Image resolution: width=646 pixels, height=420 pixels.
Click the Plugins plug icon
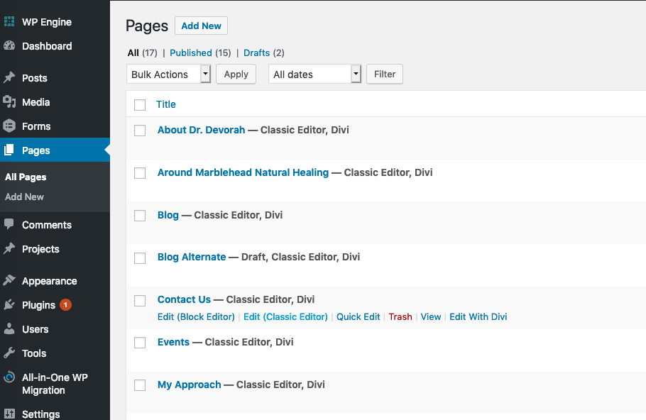9,304
